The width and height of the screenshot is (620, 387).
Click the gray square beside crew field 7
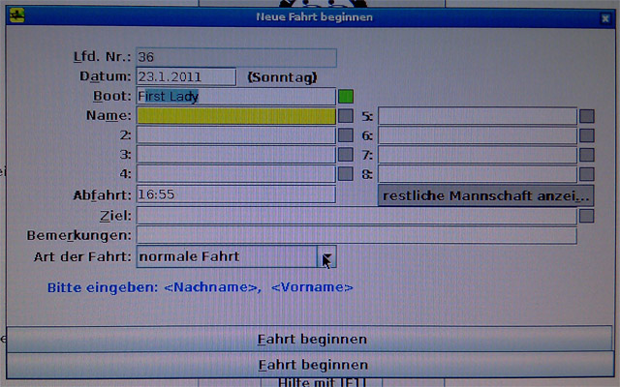pyautogui.click(x=586, y=155)
